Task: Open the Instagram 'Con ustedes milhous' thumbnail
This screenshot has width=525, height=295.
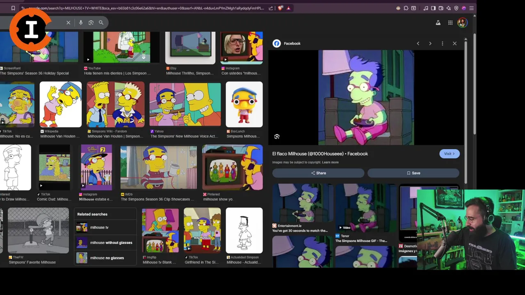Action: click(242, 47)
